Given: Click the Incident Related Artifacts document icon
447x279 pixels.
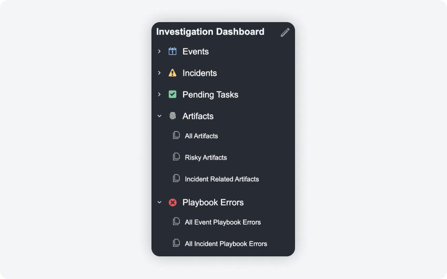Looking at the screenshot, I should (x=176, y=178).
